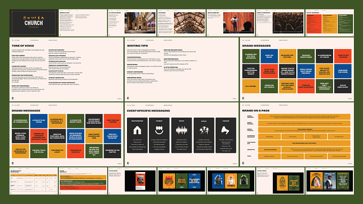Click the TONE OF VOICE heading
This screenshot has height=204, width=363.
[23, 46]
